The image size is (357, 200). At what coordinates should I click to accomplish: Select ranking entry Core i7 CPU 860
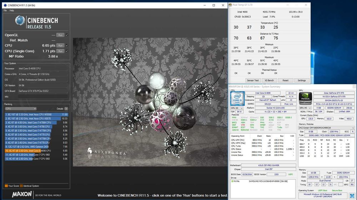pyautogui.click(x=36, y=159)
